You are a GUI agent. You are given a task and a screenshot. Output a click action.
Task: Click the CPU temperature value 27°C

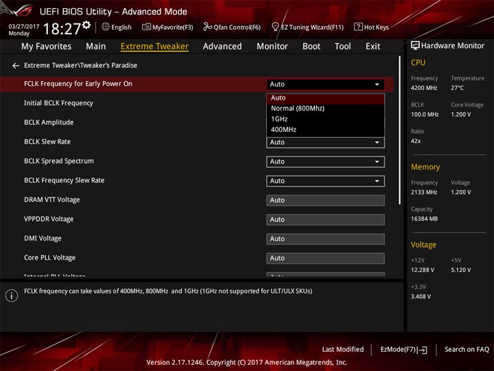click(x=457, y=88)
